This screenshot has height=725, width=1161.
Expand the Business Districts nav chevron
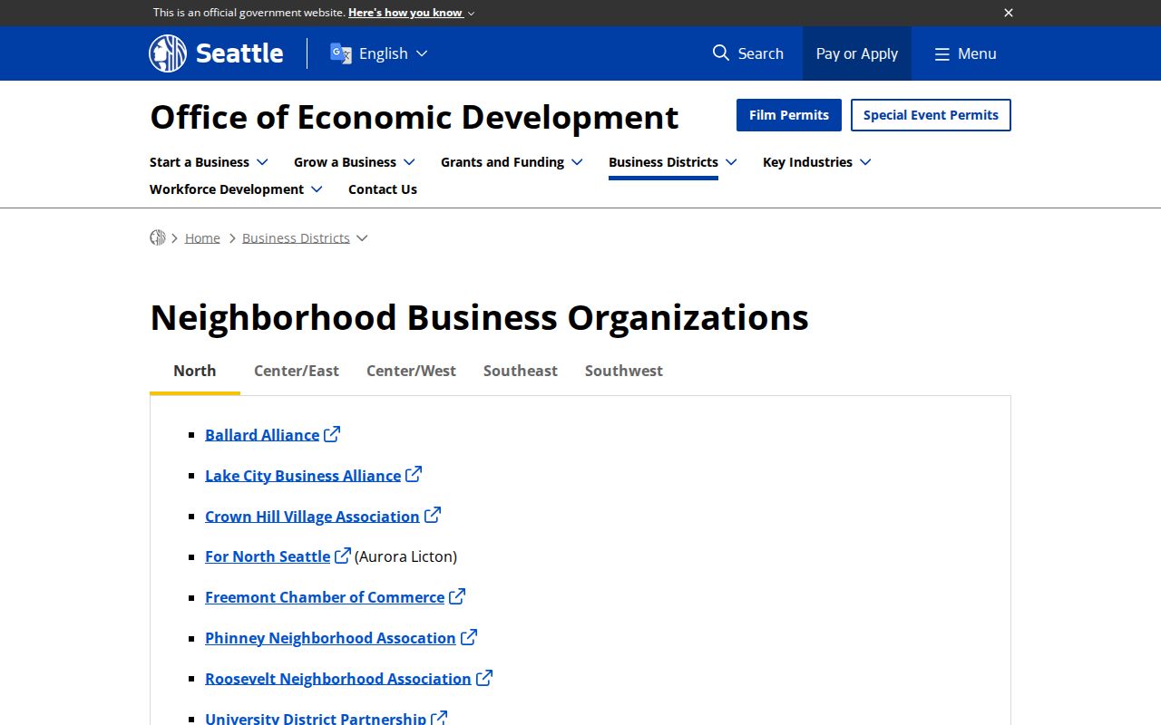tap(731, 162)
